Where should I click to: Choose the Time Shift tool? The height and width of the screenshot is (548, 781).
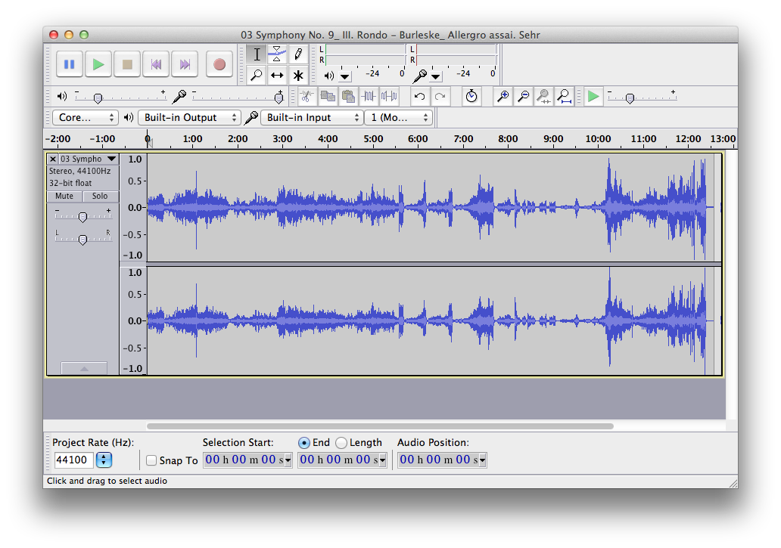coord(277,75)
